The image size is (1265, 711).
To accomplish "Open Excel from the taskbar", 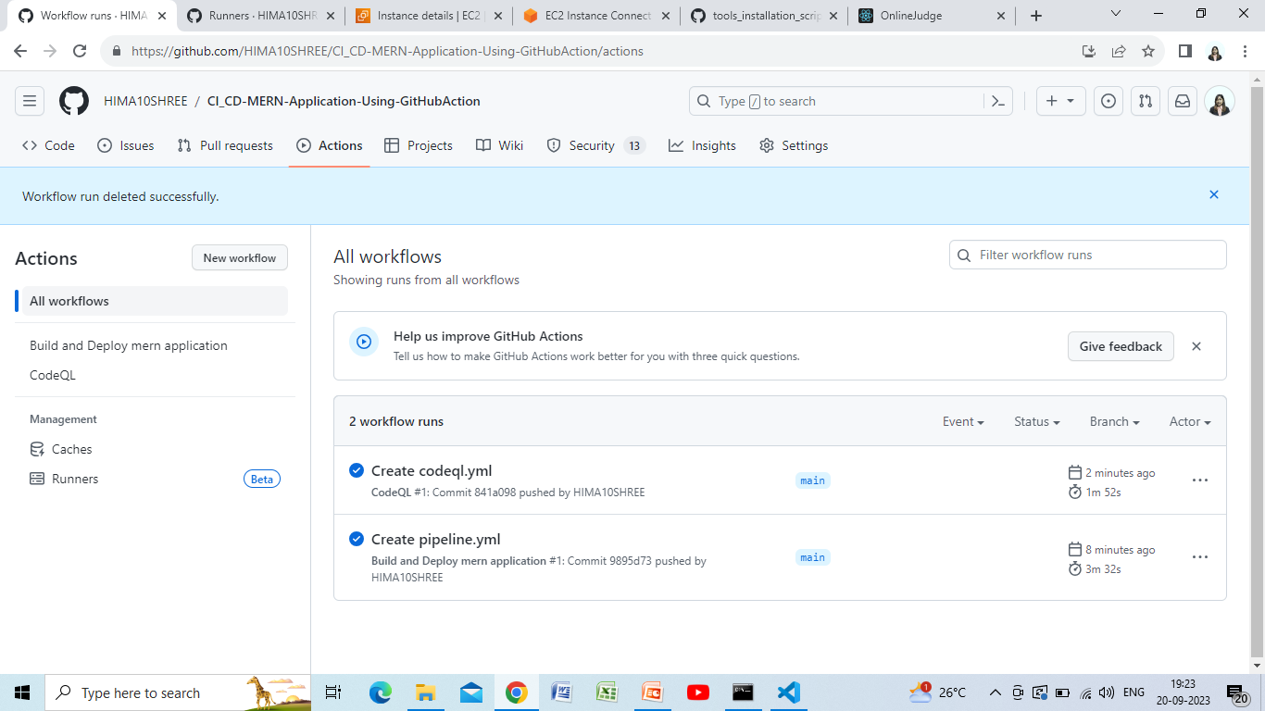I will (x=607, y=692).
